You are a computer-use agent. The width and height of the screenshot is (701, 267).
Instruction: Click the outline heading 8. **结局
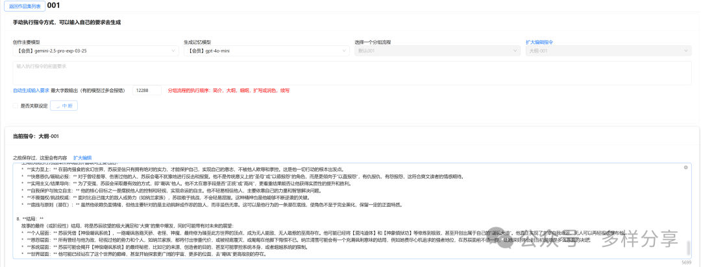pos(29,219)
